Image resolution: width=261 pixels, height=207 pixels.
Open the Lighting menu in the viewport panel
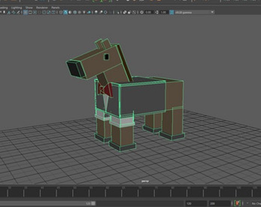[16, 8]
